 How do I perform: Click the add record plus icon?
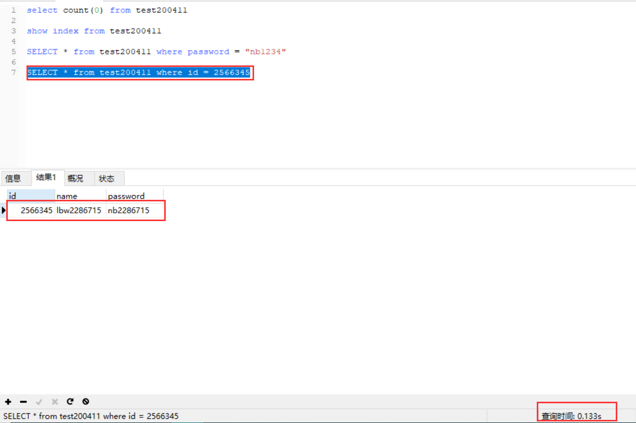click(8, 402)
